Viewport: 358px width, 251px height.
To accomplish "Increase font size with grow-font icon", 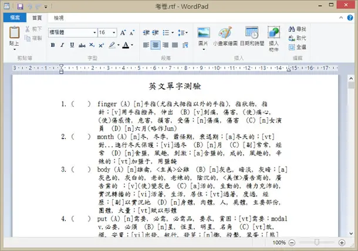I will pyautogui.click(x=123, y=33).
